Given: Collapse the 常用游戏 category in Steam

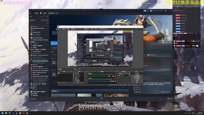Looking at the screenshot, I should (x=30, y=42).
